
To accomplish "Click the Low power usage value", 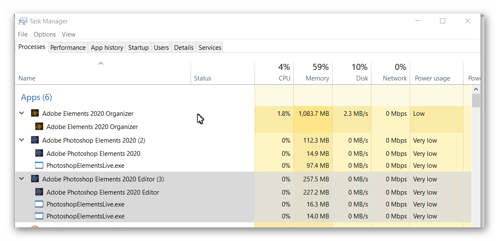I will point(419,114).
